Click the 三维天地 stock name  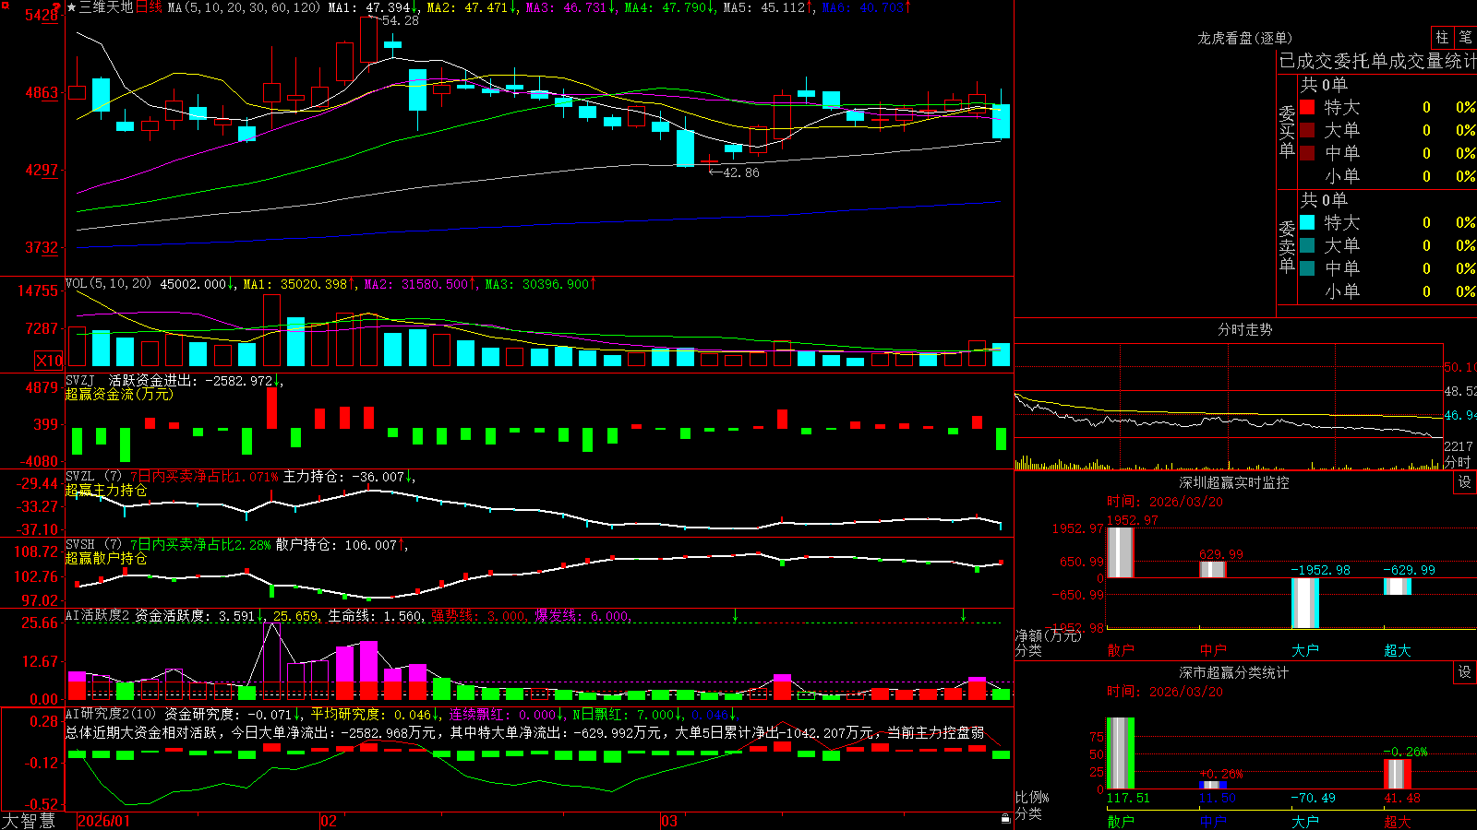[x=106, y=7]
